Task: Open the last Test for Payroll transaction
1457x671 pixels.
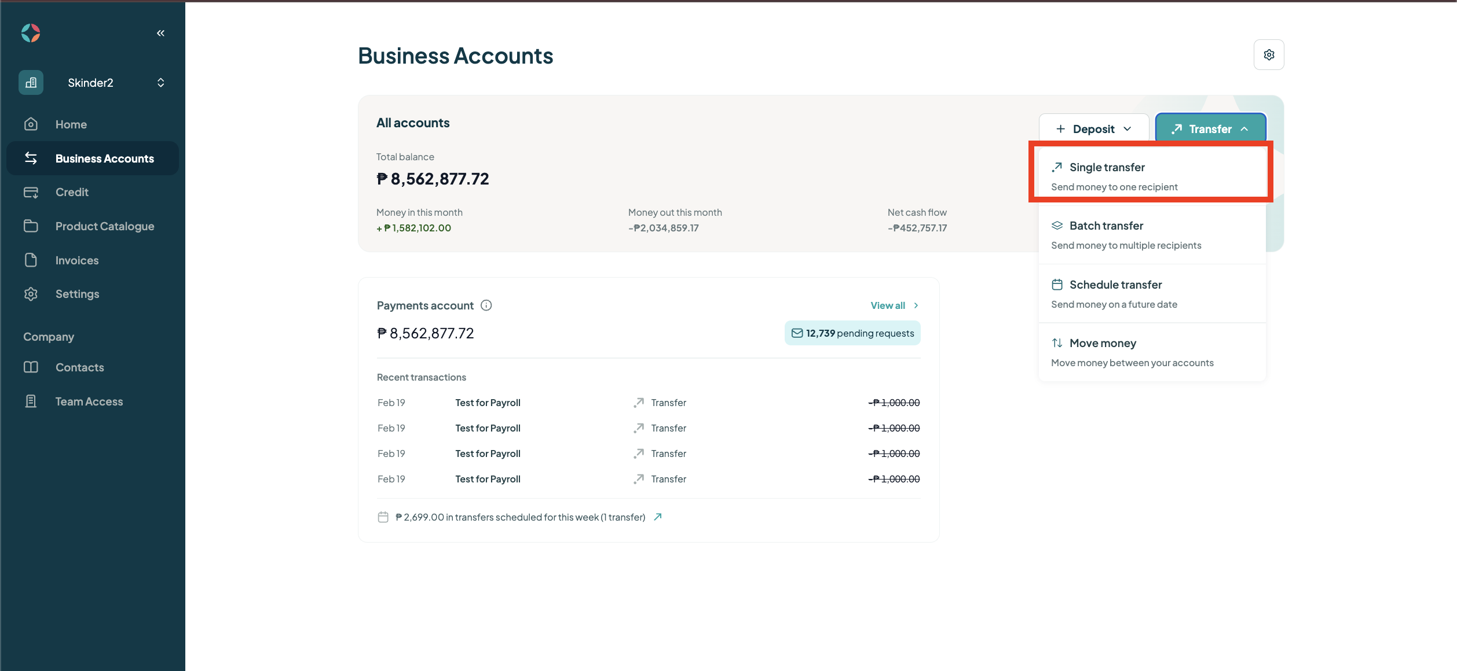Action: (649, 479)
